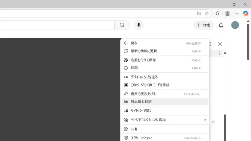The width and height of the screenshot is (251, 141).
Task: Close the side panel with X
Action: [x=220, y=44]
